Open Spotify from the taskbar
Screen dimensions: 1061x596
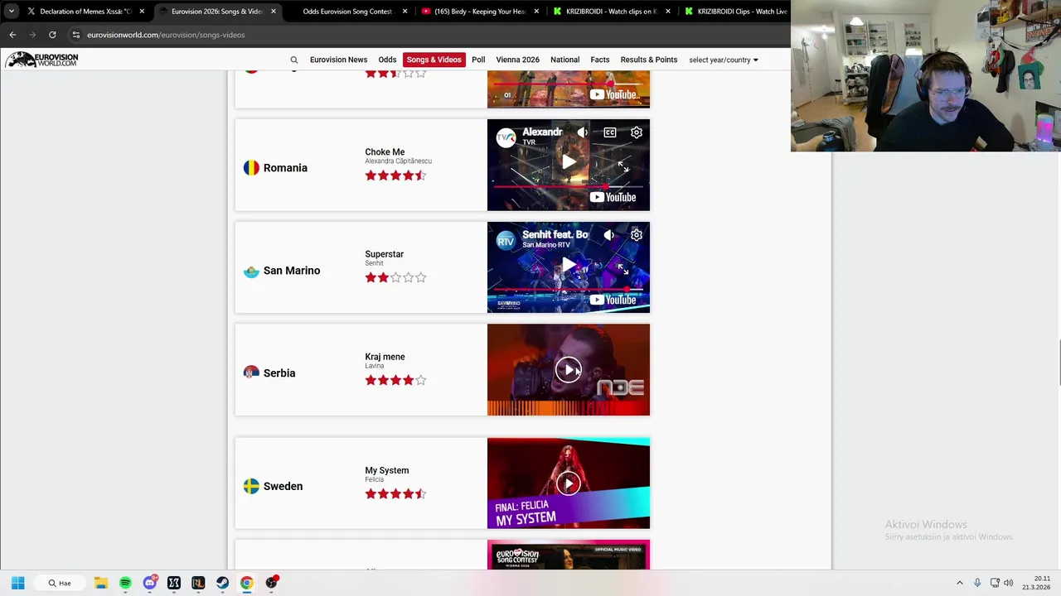point(125,583)
